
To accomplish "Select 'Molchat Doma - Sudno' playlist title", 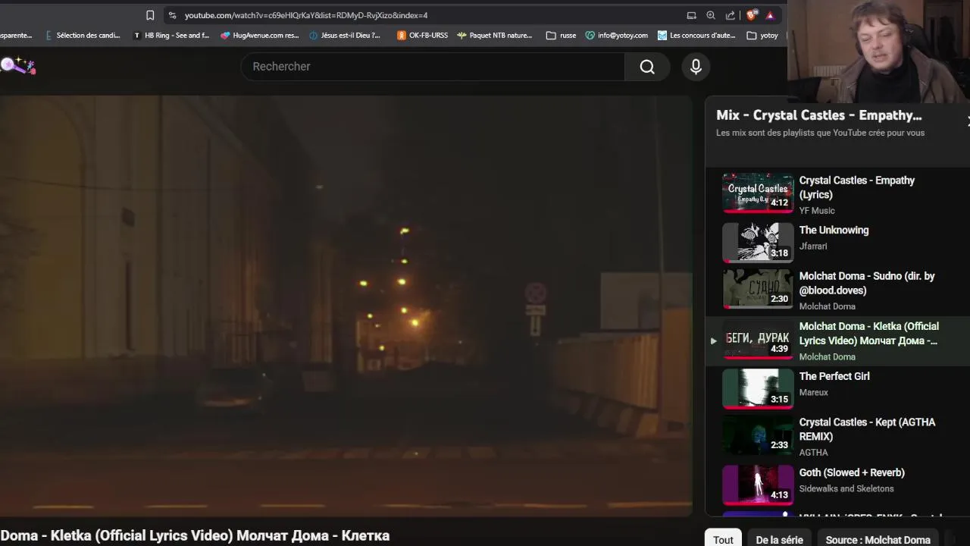I will pos(867,283).
